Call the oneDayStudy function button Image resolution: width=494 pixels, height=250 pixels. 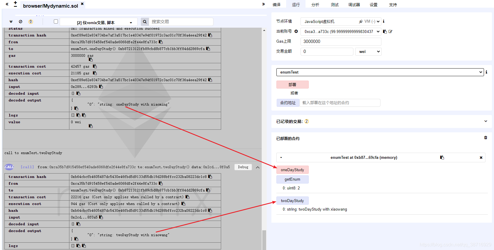tap(293, 170)
